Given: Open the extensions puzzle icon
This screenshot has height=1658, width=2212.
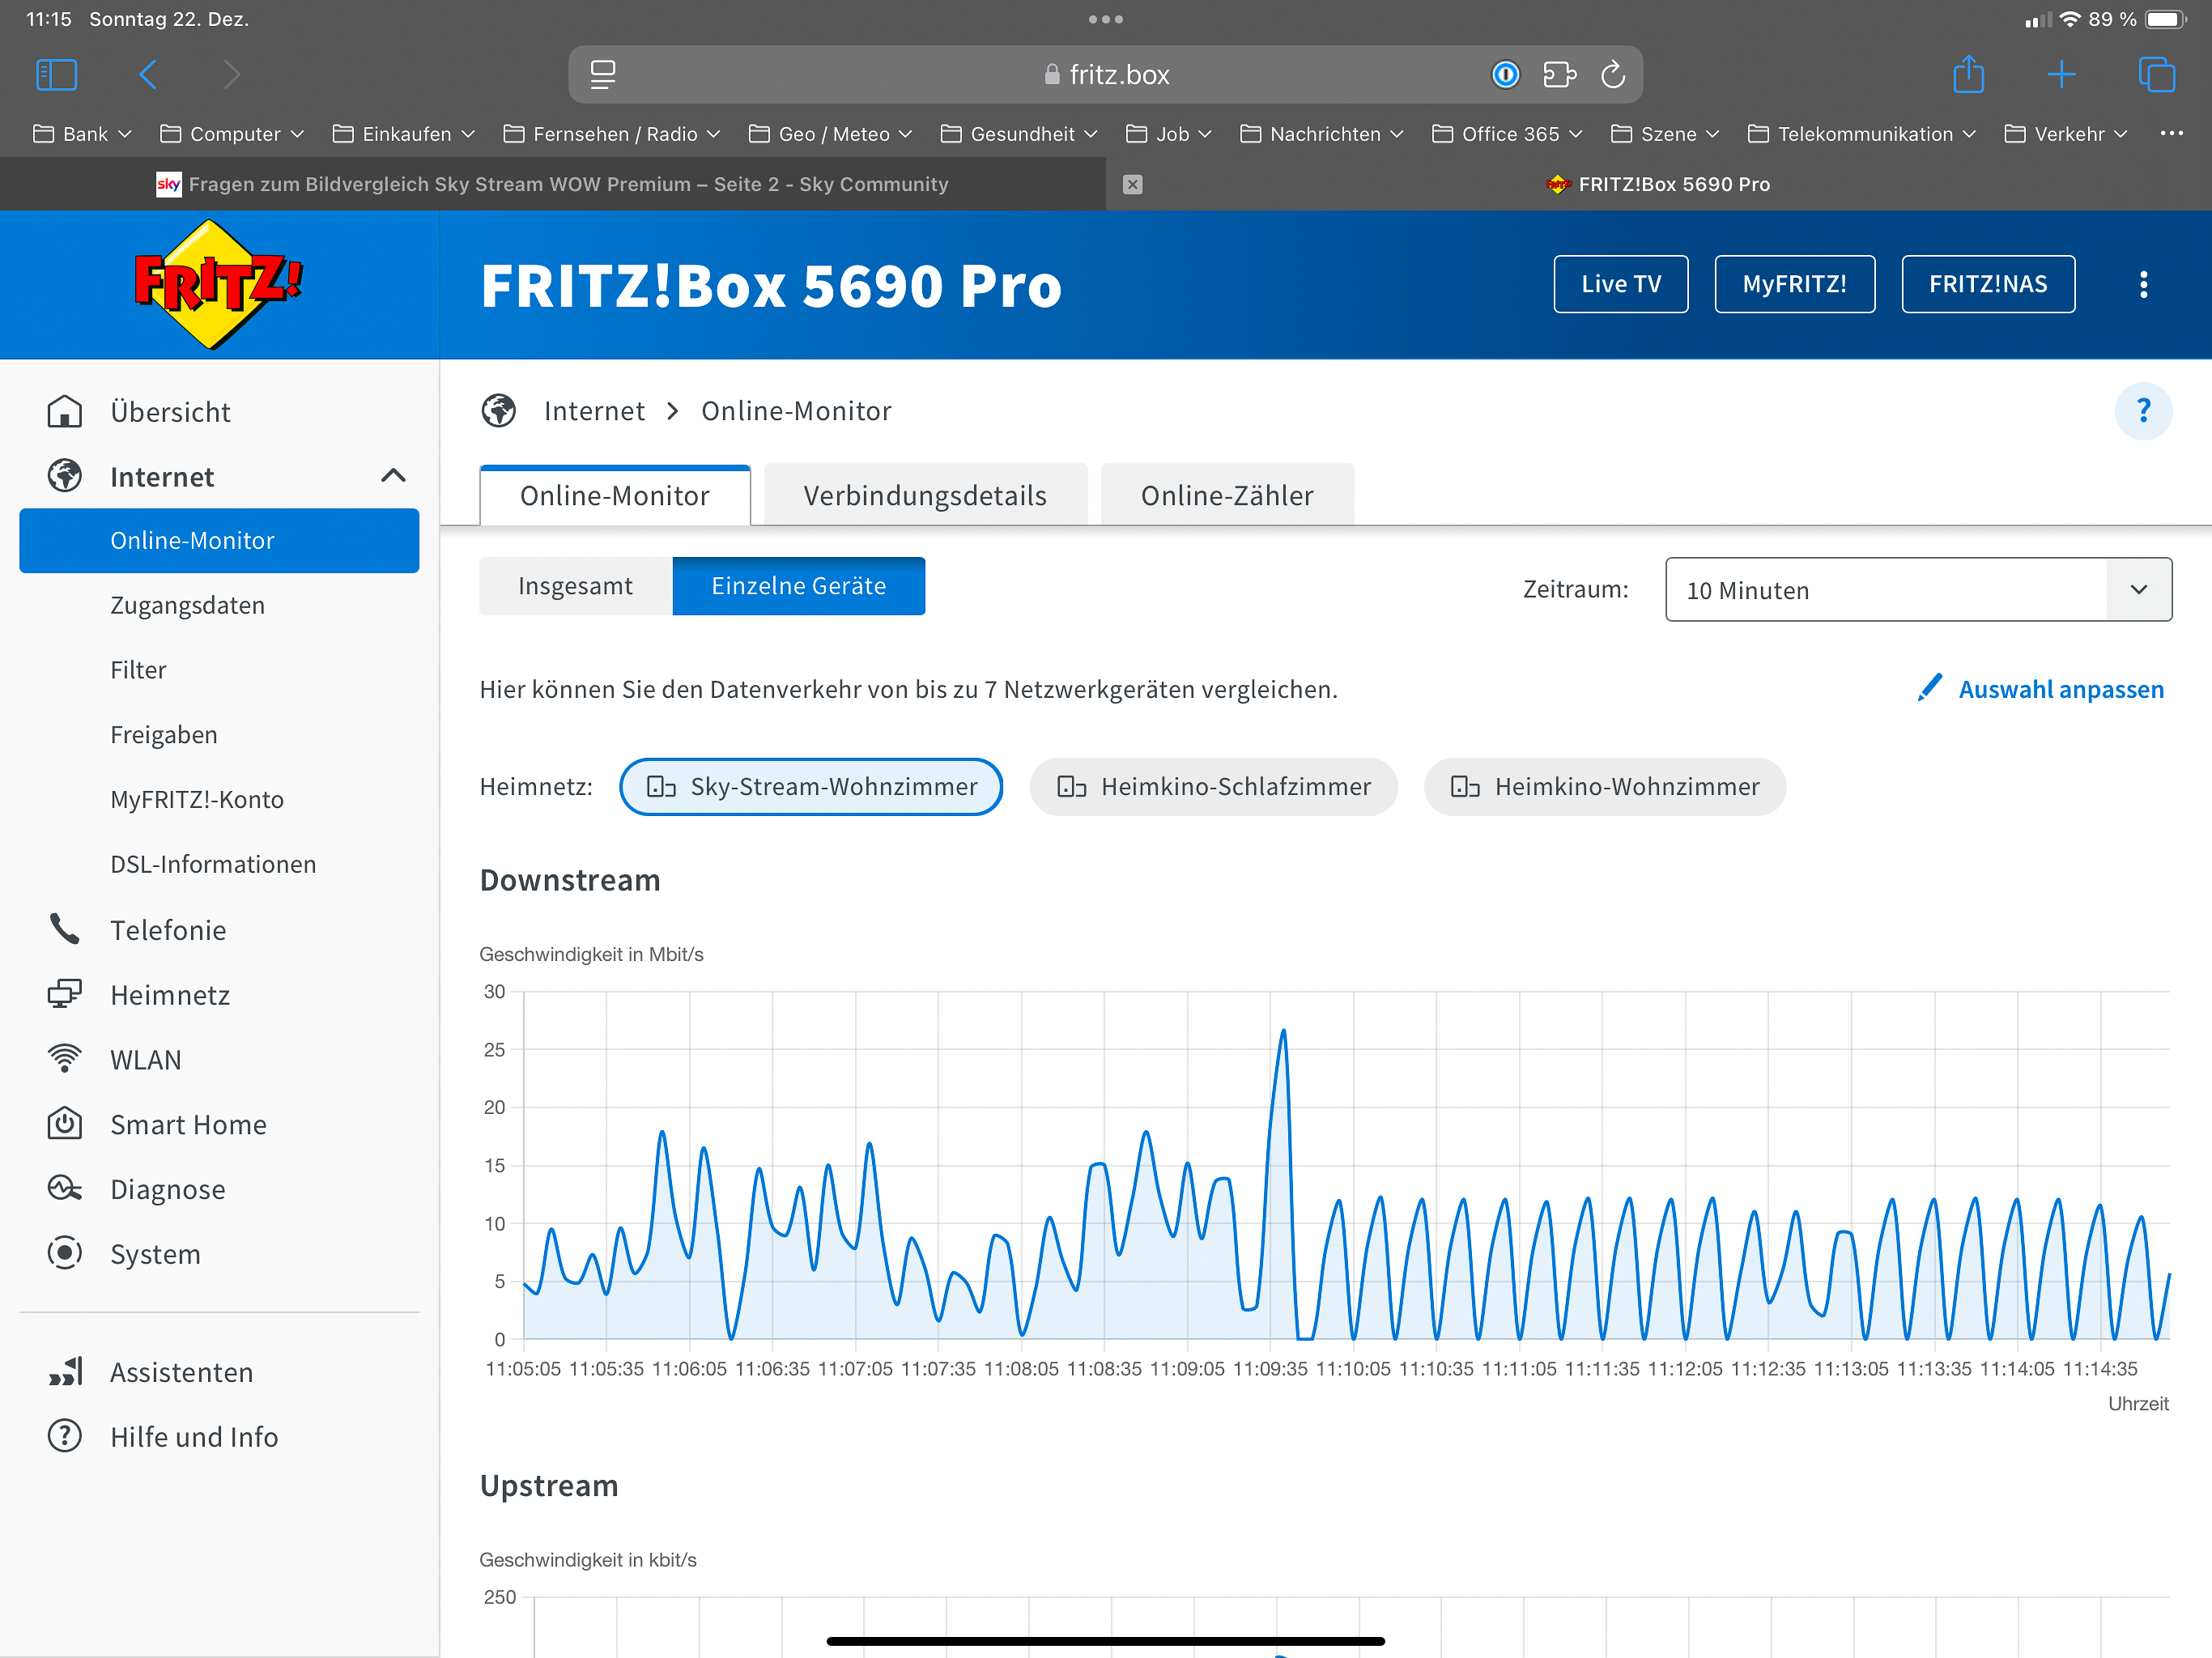Looking at the screenshot, I should 1559,75.
